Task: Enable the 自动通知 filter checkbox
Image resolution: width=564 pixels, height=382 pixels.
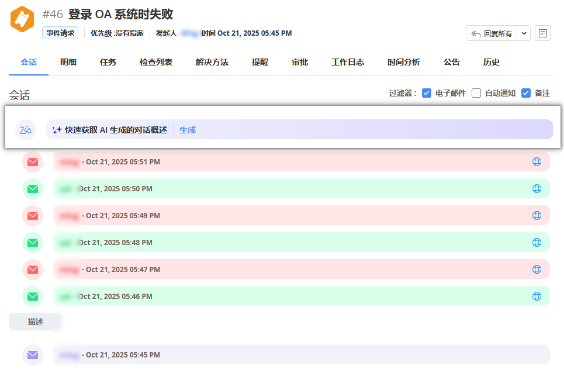Action: (x=476, y=93)
